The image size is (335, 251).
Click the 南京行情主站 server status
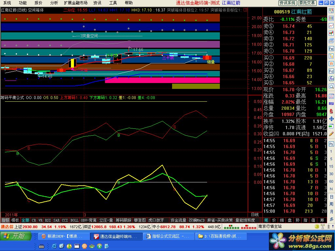[270, 226]
